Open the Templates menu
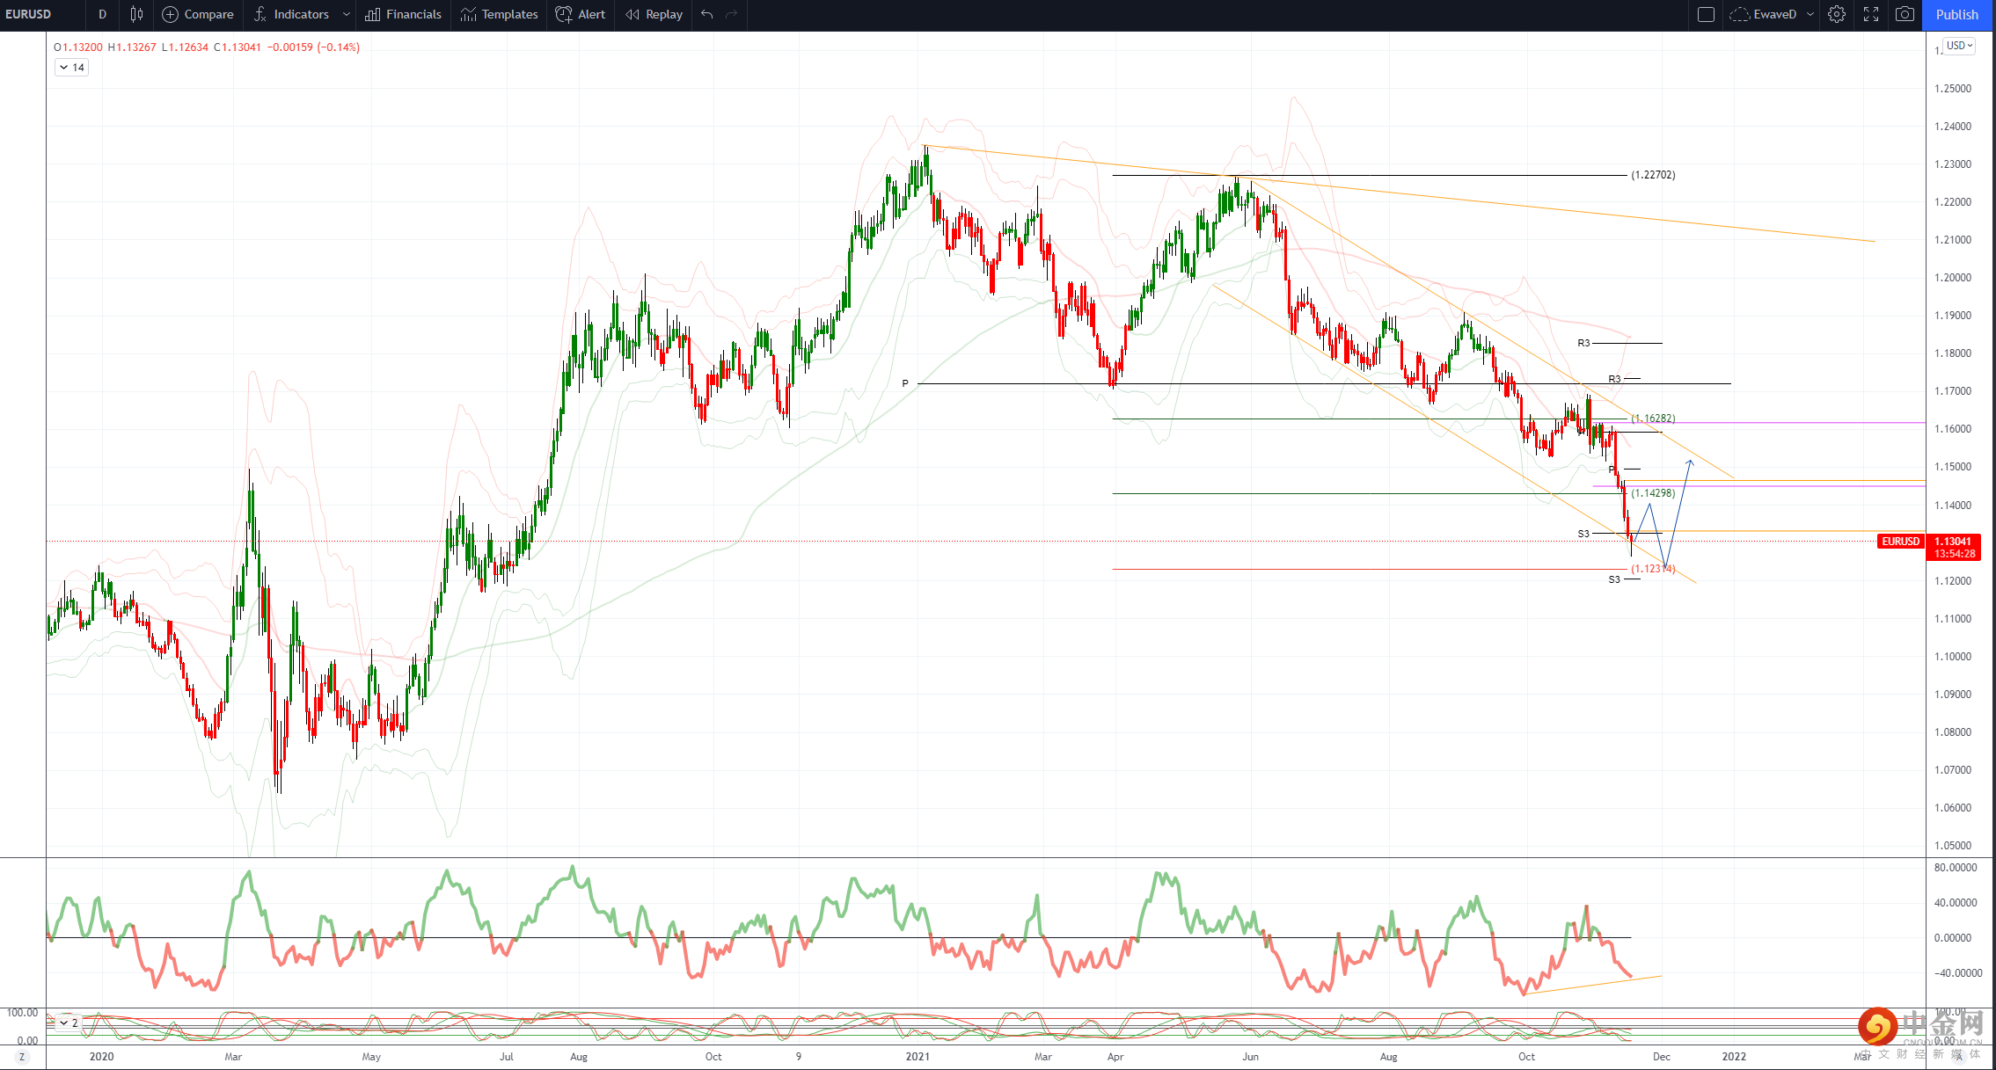 point(499,14)
